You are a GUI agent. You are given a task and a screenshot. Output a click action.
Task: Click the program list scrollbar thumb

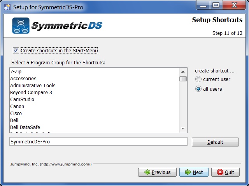point(183,79)
